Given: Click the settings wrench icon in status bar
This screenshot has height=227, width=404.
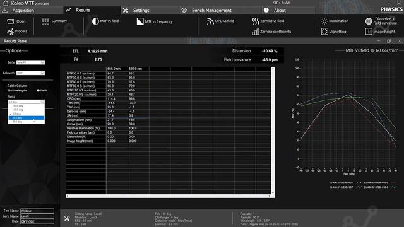Looking at the screenshot, I should (x=67, y=219).
